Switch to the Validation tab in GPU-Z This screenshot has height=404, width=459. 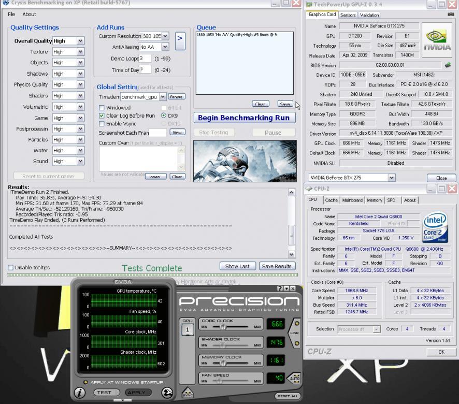point(369,15)
